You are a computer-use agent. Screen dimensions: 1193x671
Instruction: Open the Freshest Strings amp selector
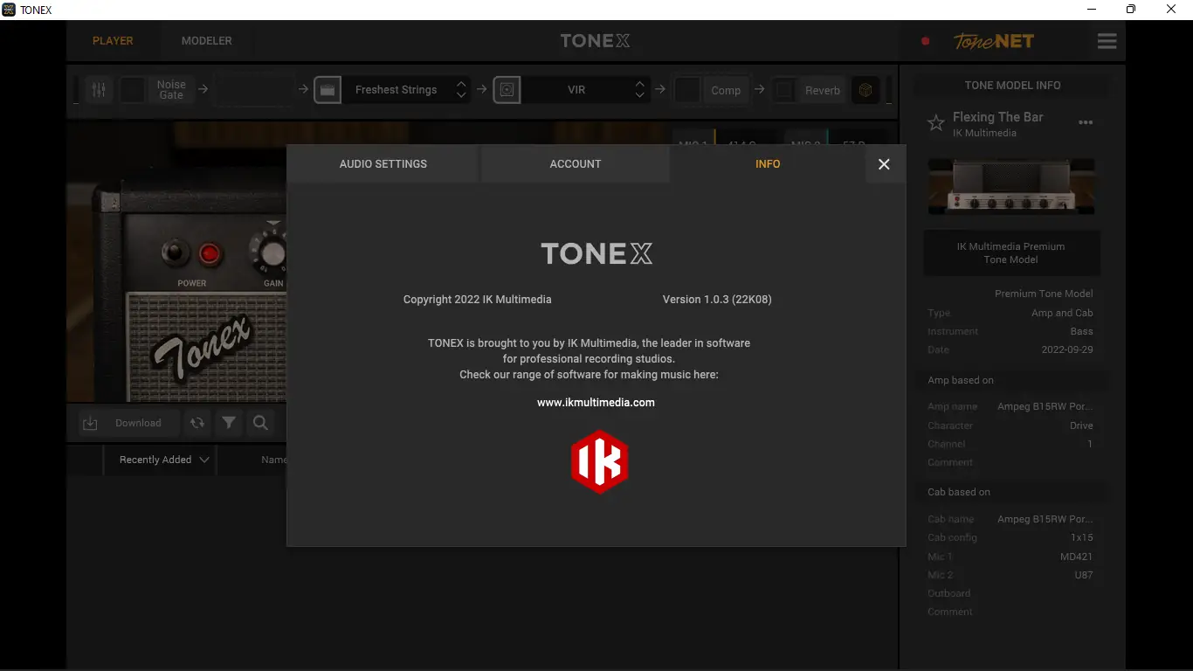396,90
